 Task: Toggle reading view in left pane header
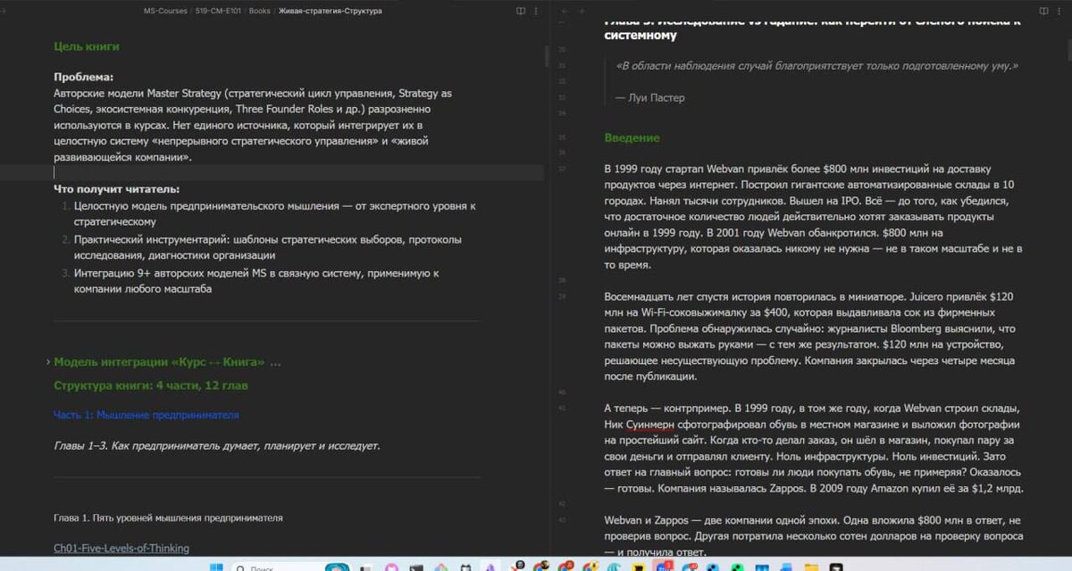[x=521, y=11]
